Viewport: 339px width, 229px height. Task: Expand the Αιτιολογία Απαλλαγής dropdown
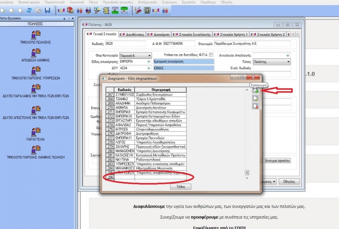point(288,55)
